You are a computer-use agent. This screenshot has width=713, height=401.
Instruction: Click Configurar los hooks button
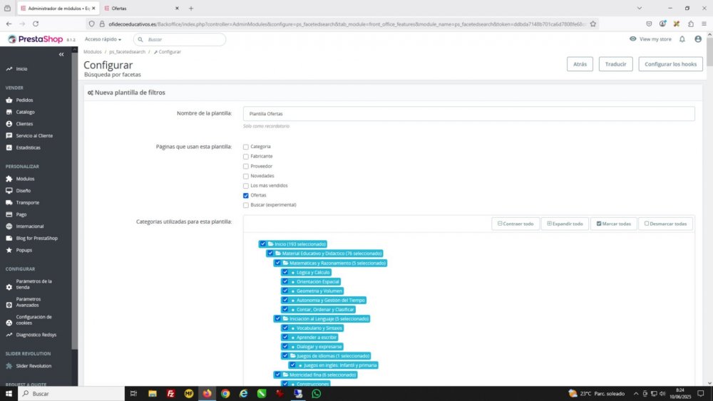(x=670, y=64)
